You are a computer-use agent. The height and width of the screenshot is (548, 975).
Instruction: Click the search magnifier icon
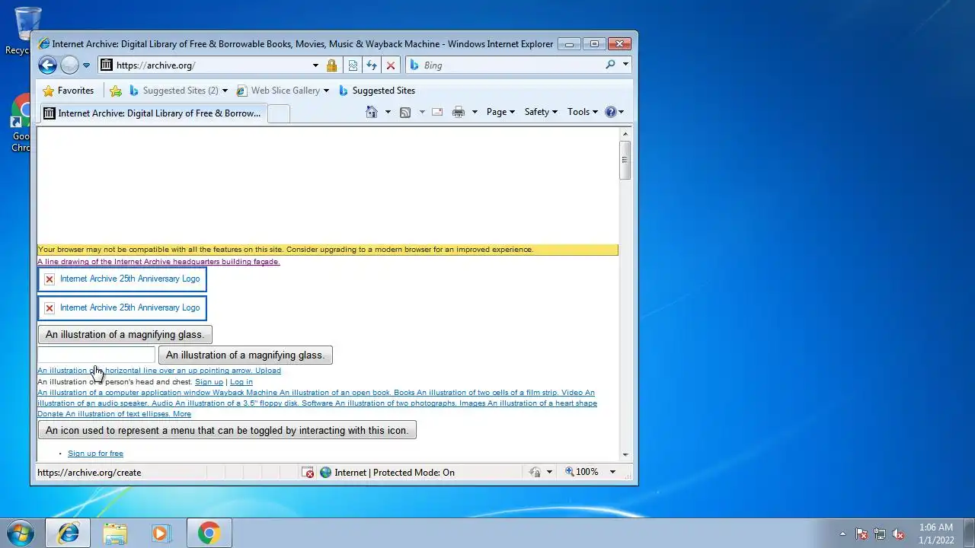pos(610,65)
